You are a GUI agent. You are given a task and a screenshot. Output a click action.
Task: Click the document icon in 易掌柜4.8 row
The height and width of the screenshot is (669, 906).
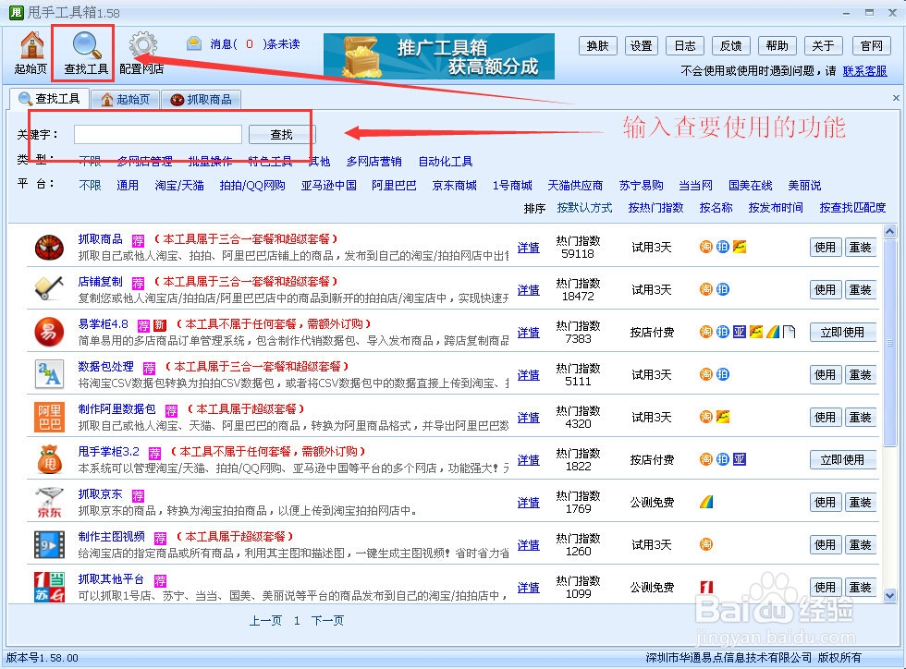789,332
